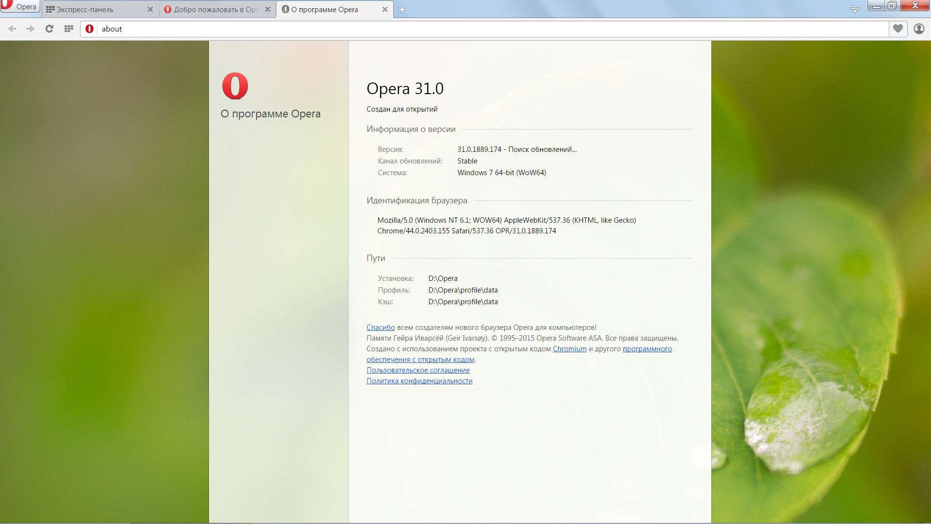The width and height of the screenshot is (931, 524).
Task: Click the install path D:\Opera
Action: (443, 278)
